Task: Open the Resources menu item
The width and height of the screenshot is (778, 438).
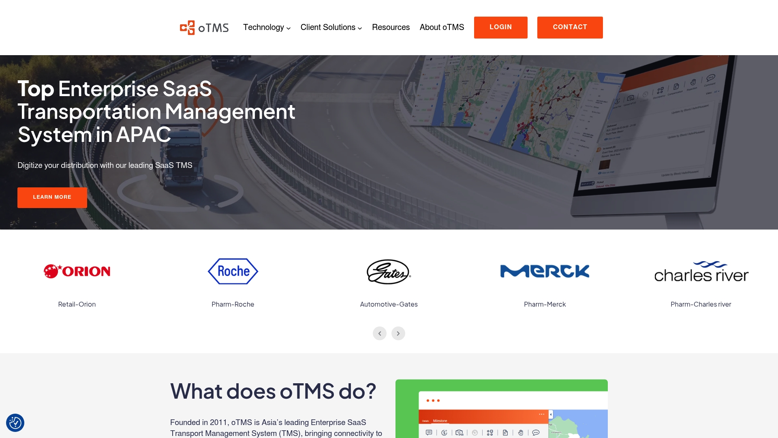Action: [x=391, y=28]
